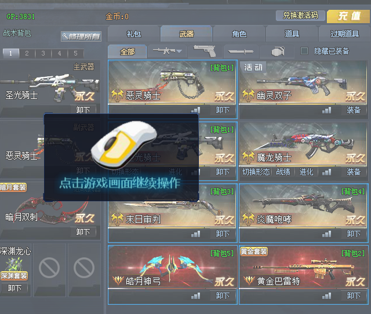Open stats bars icon on 魔龙骑士 card
Viewport: 371px width, 314px height.
[x=327, y=172]
